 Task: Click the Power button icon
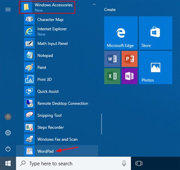[8, 149]
